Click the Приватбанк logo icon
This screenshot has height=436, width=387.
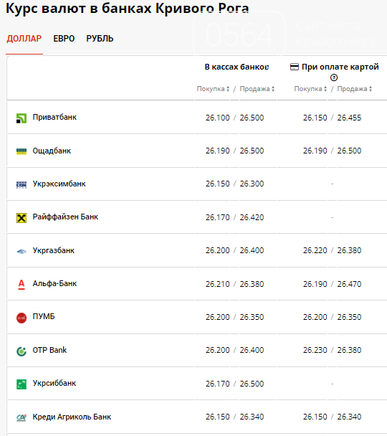click(21, 118)
